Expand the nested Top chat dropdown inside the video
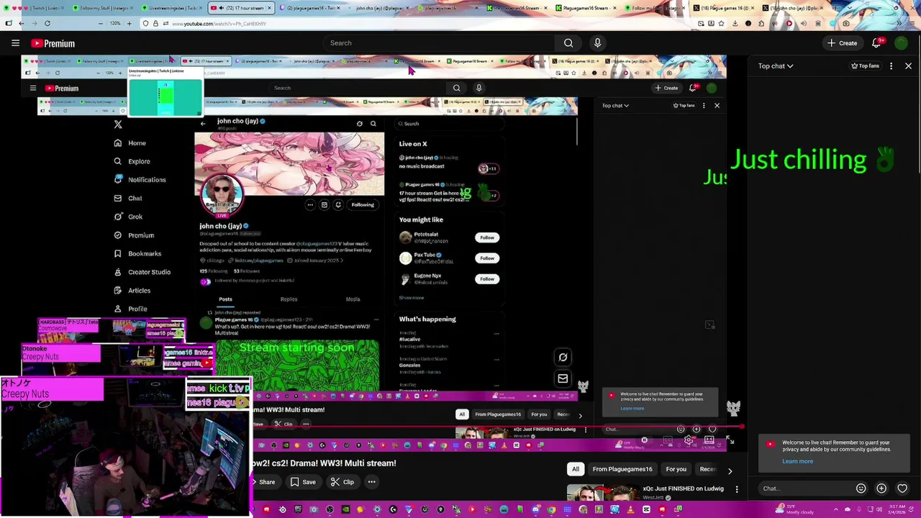 (615, 106)
